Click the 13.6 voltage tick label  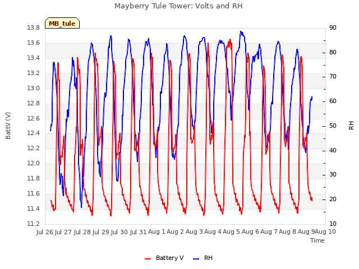(34, 43)
